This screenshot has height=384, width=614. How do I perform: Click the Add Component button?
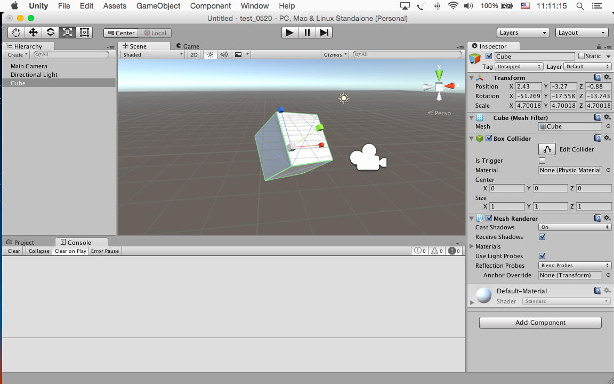[540, 323]
